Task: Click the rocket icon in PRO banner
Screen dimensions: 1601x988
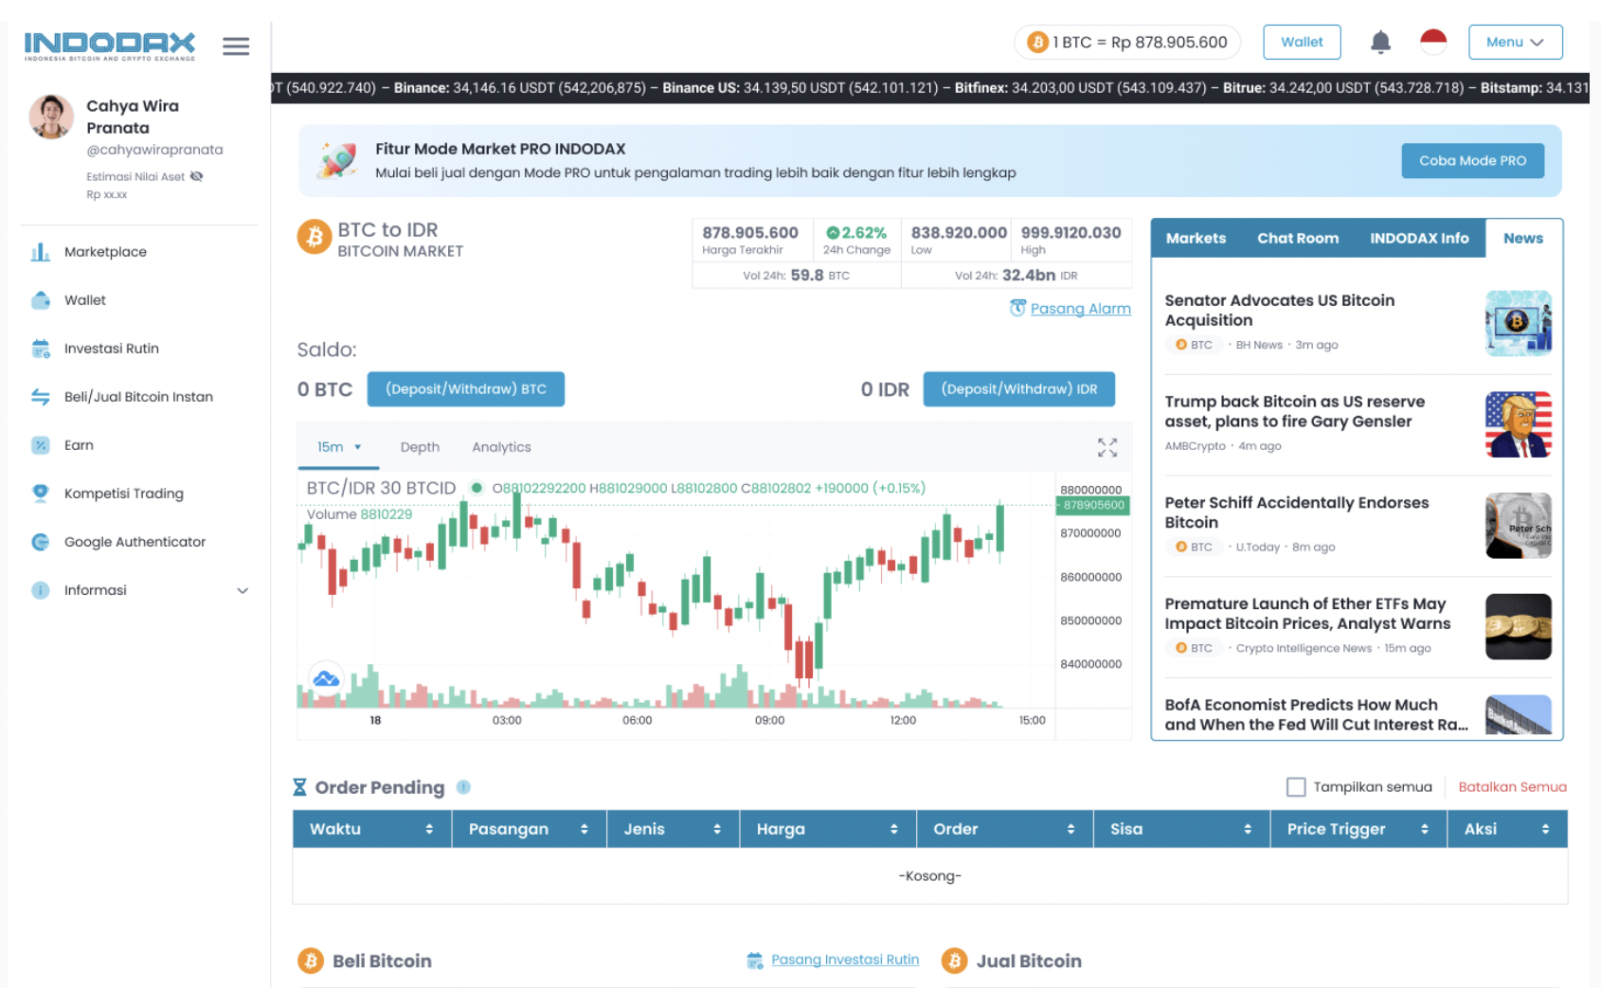Action: [x=336, y=160]
